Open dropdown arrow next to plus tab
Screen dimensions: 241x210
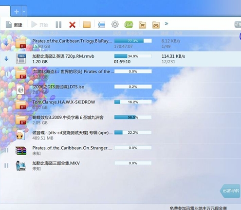(x=24, y=12)
